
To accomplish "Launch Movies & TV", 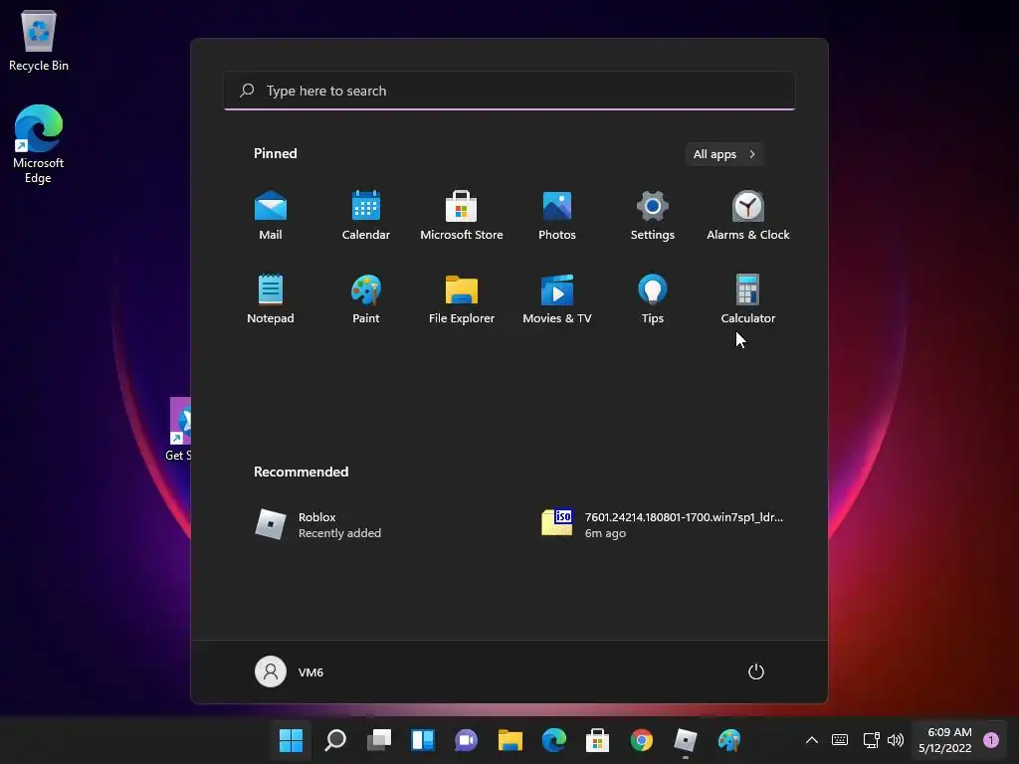I will [x=557, y=298].
